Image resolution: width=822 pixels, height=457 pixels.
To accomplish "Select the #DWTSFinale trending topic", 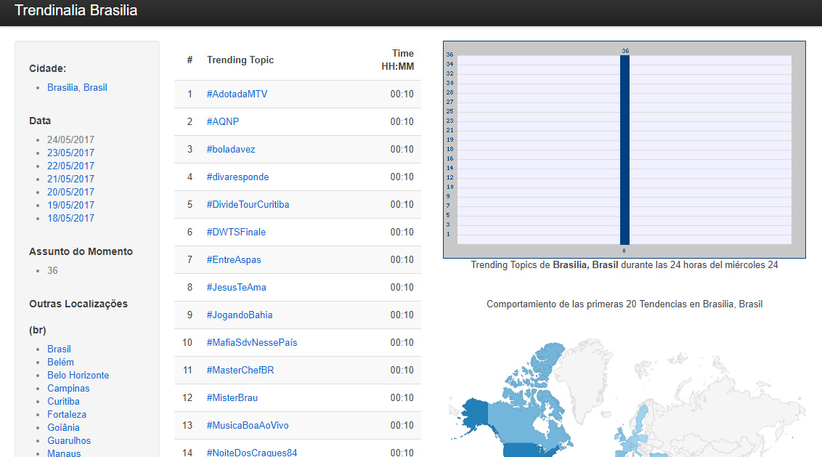I will pyautogui.click(x=236, y=232).
